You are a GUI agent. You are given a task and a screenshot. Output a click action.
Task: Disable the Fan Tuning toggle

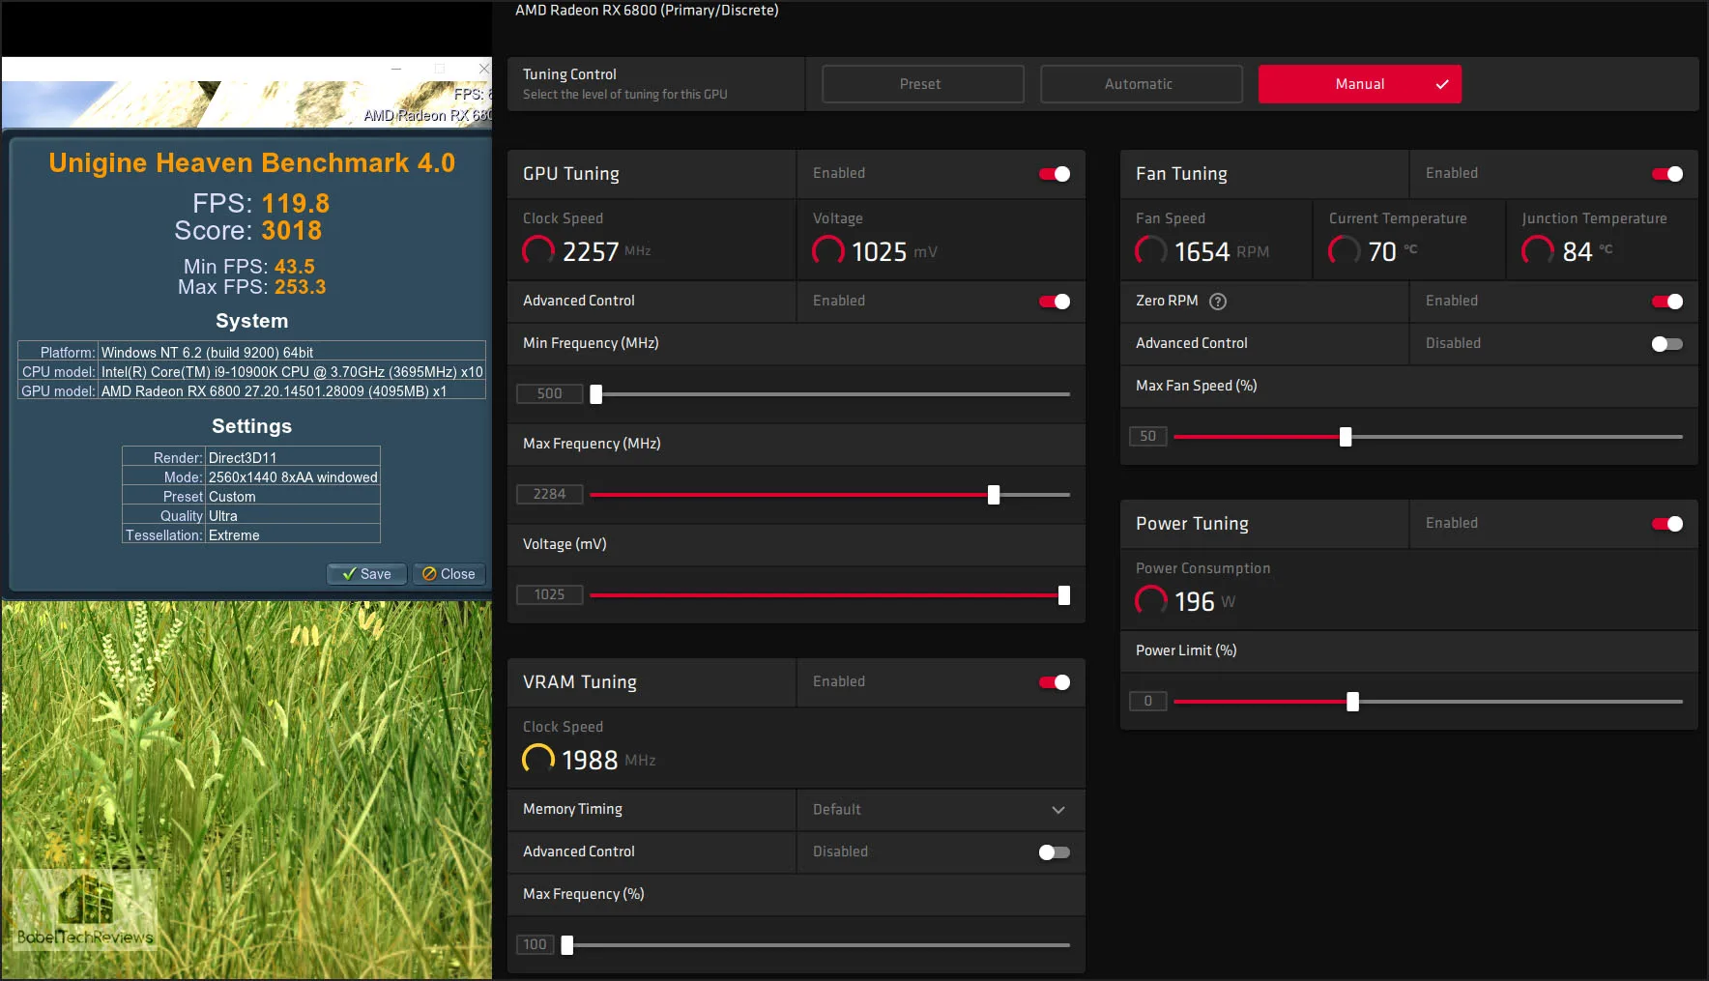[x=1667, y=174]
